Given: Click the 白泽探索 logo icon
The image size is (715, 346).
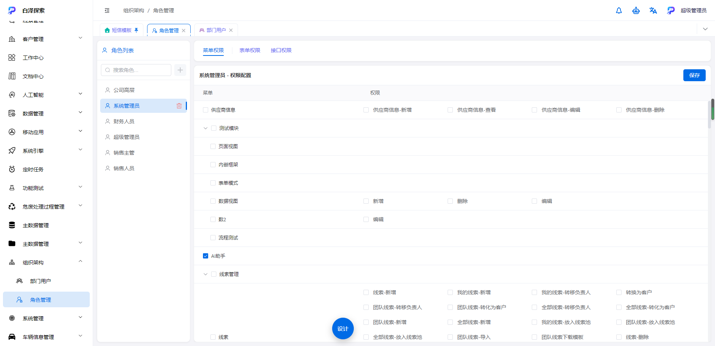Looking at the screenshot, I should click(12, 10).
